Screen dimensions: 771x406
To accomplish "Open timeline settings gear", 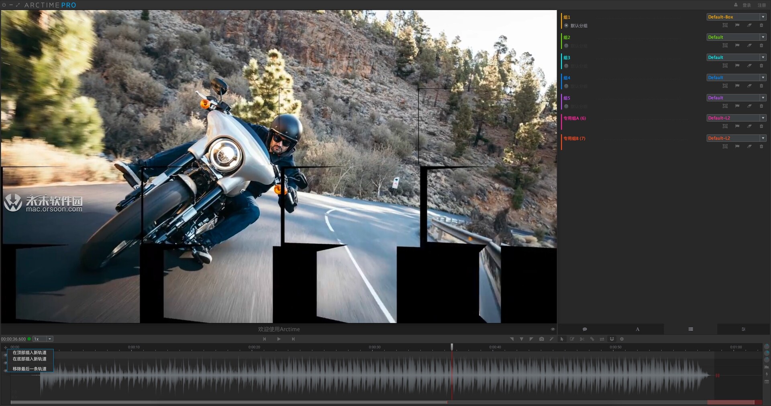I will (622, 339).
